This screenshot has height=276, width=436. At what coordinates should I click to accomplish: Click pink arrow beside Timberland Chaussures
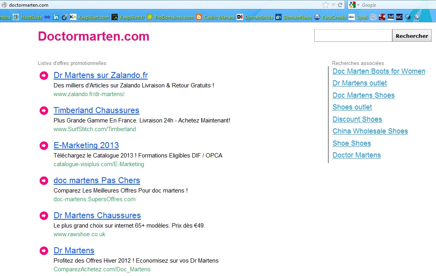pos(44,110)
